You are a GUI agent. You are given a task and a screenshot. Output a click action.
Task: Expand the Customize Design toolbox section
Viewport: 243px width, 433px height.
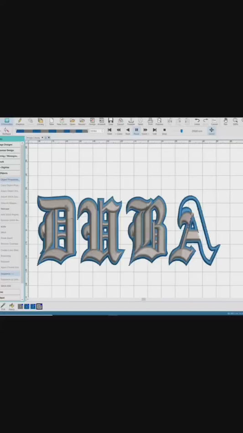click(x=10, y=150)
